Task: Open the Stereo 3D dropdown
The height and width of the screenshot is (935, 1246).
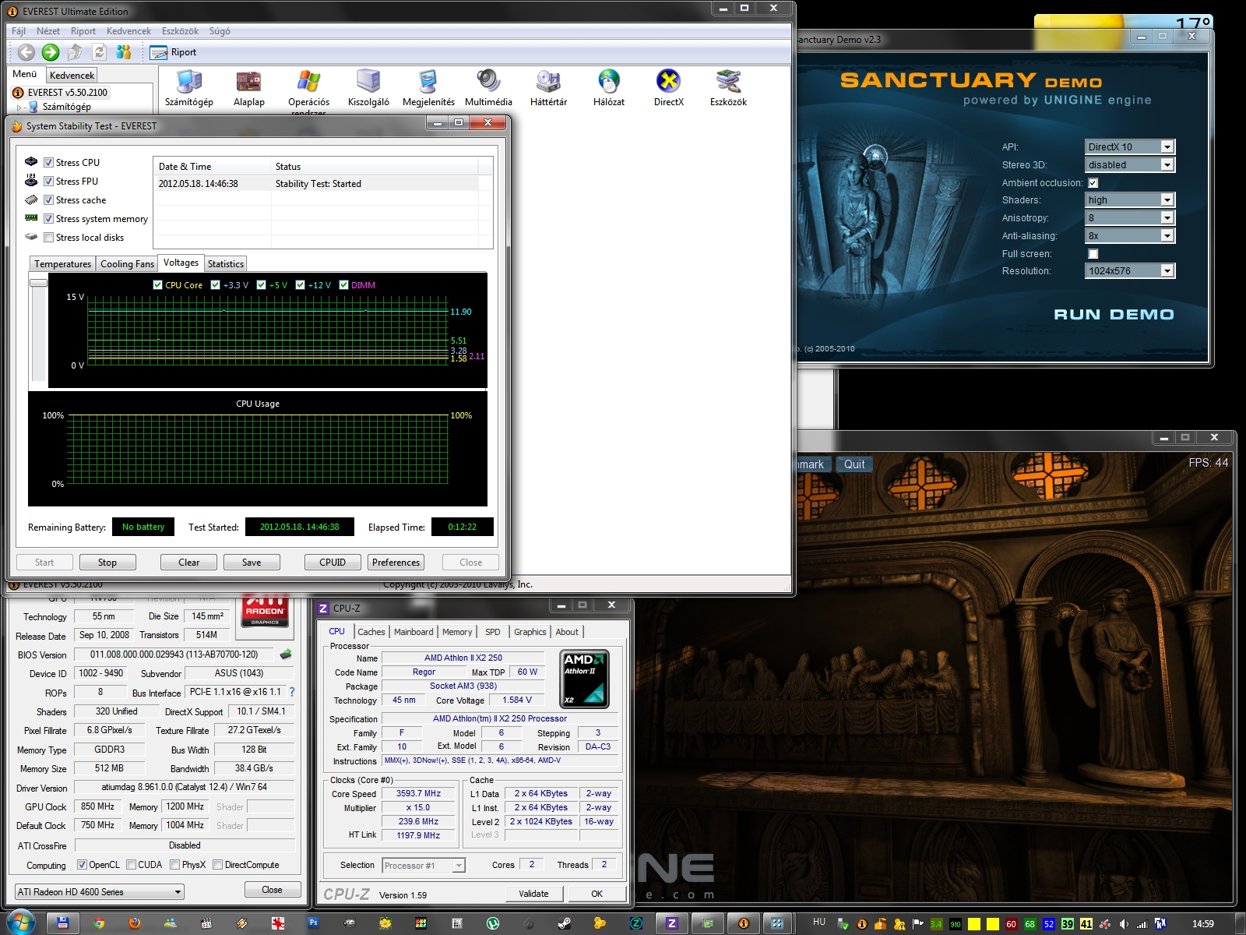Action: coord(1129,164)
